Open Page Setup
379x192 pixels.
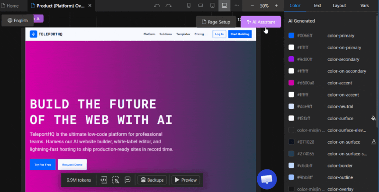click(216, 22)
